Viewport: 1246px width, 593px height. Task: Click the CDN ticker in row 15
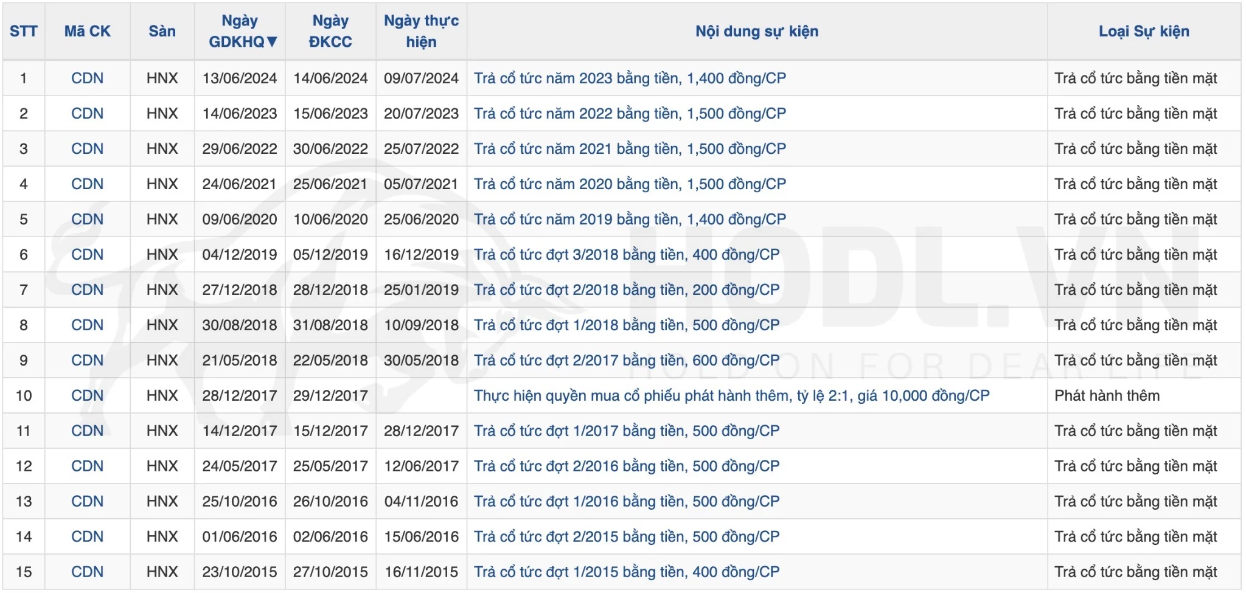(x=87, y=572)
